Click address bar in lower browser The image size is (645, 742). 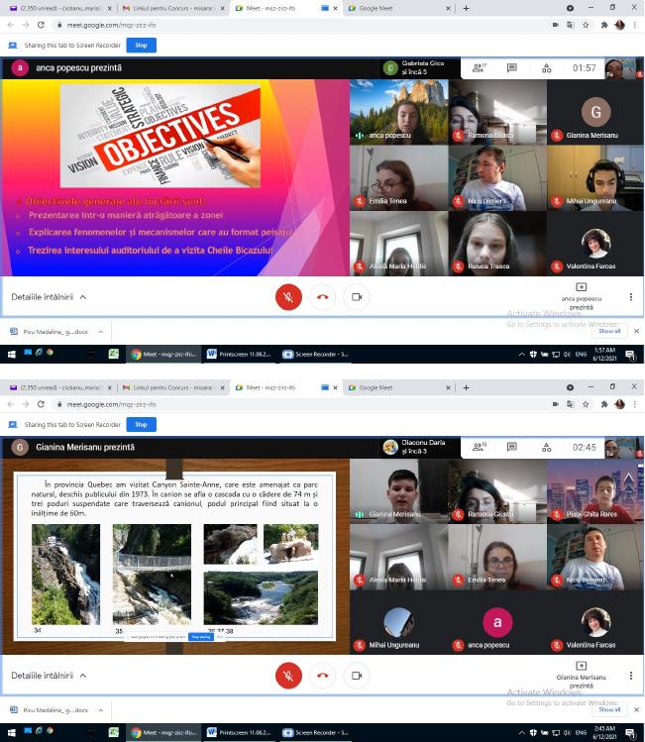tap(303, 404)
